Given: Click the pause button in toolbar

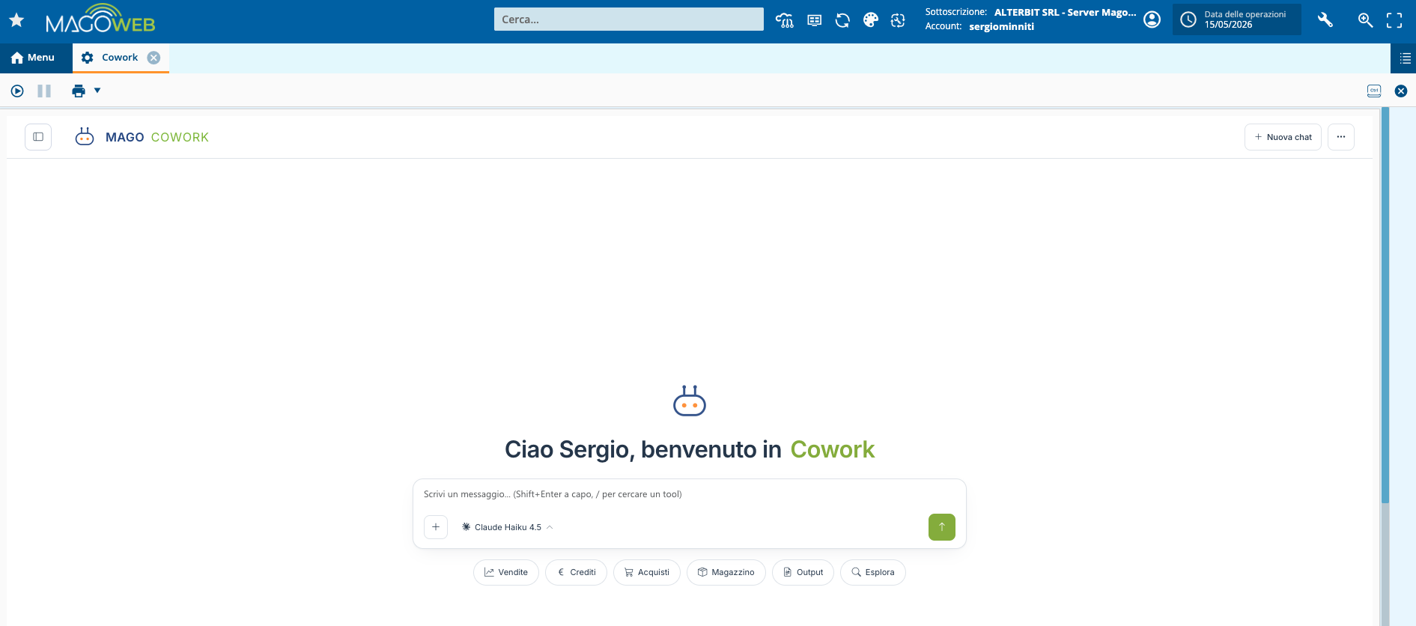Looking at the screenshot, I should click(x=44, y=91).
